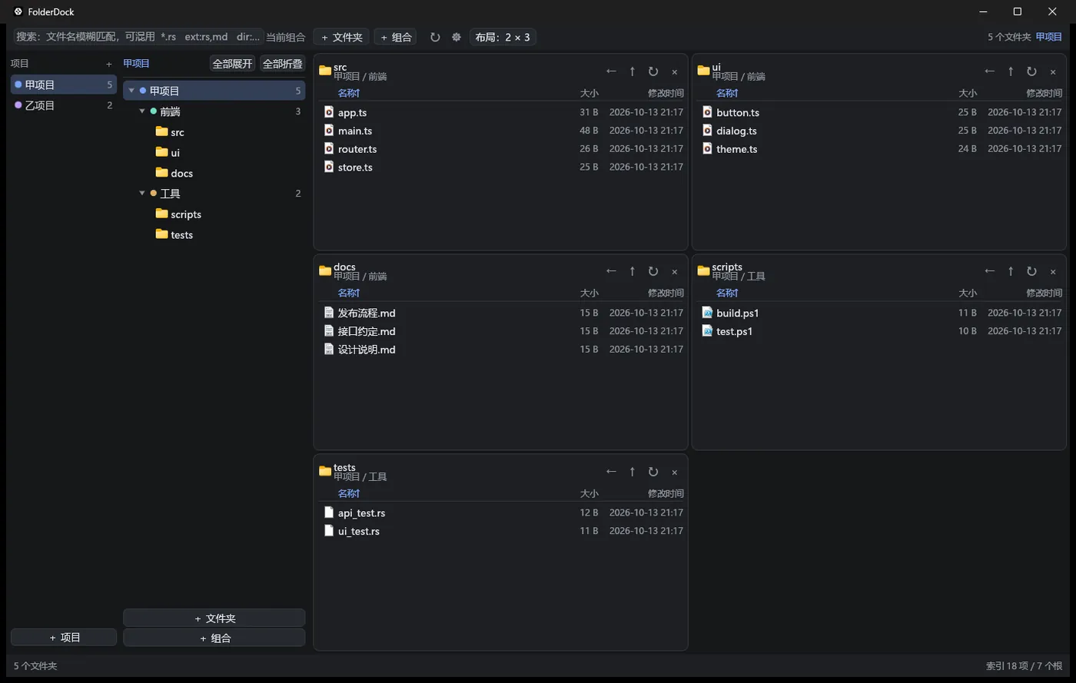
Task: Navigate up one level in src panel
Action: [x=633, y=71]
